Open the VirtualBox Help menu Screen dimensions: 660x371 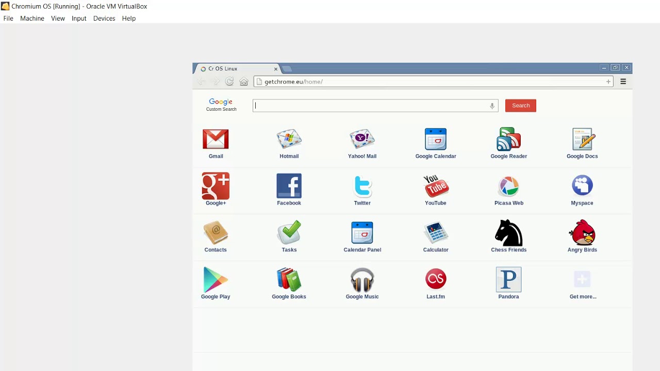tap(129, 18)
